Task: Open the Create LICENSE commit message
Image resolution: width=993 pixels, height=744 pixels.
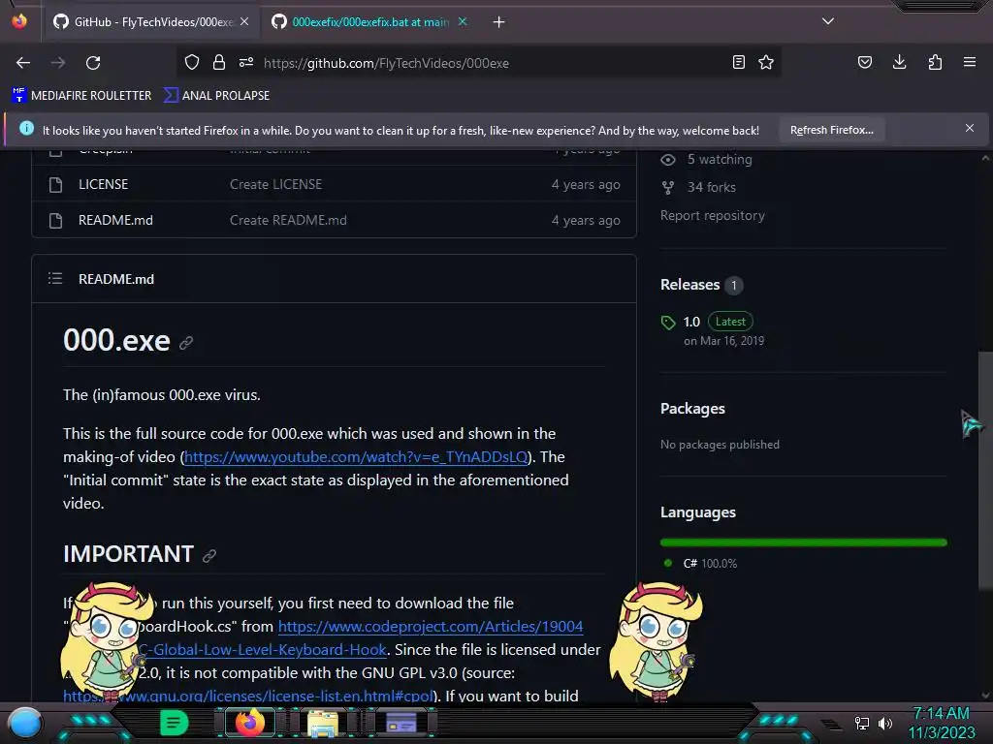Action: 275,184
